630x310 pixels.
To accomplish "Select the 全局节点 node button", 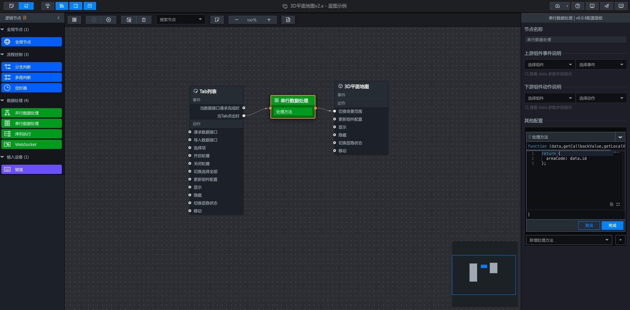I will (x=32, y=42).
